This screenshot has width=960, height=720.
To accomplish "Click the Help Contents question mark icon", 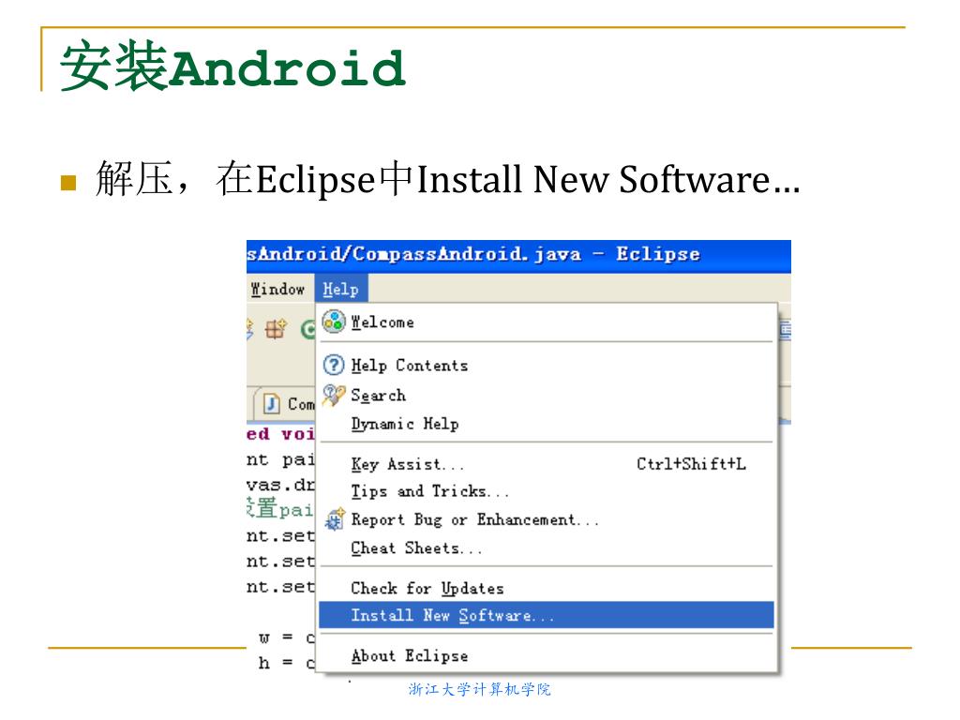I will click(334, 366).
